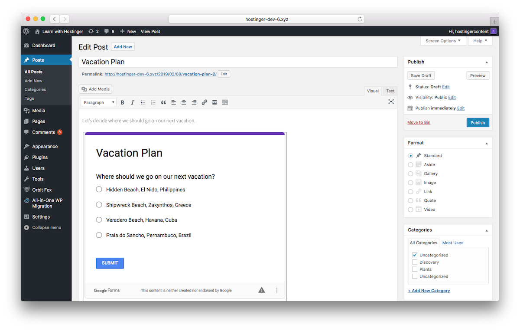
Task: Click the Add Media button
Action: point(95,89)
